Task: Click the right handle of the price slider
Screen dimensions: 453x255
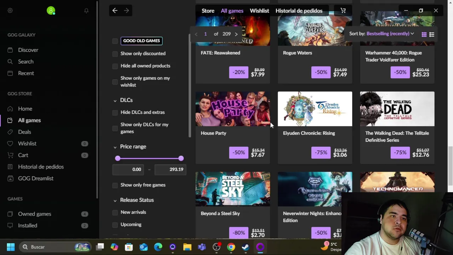Action: [x=181, y=159]
